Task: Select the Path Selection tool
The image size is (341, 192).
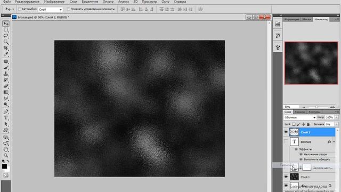Action: pyautogui.click(x=6, y=124)
